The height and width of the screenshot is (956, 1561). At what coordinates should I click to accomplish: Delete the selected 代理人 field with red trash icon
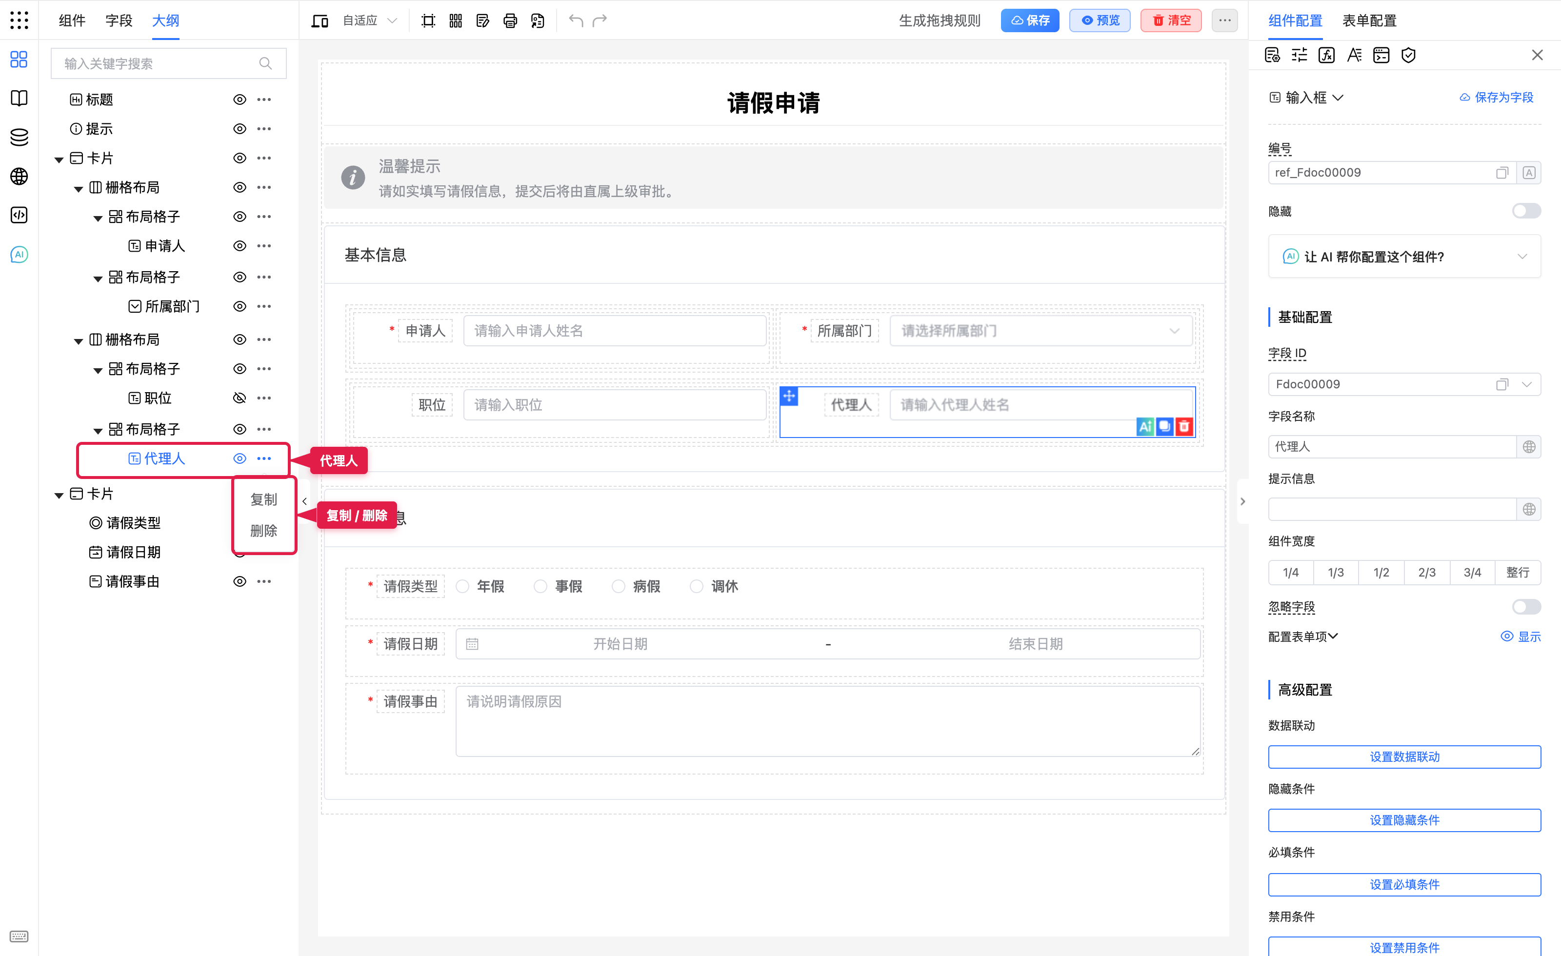[x=1184, y=426]
